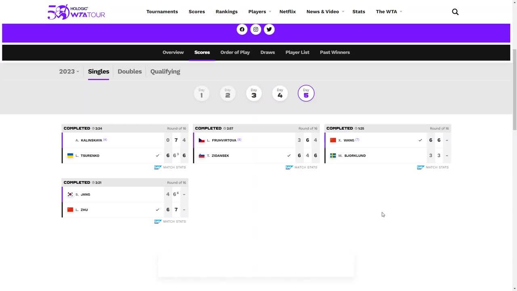The width and height of the screenshot is (517, 291).
Task: Click the 2:24 match duration text
Action: [x=99, y=129]
